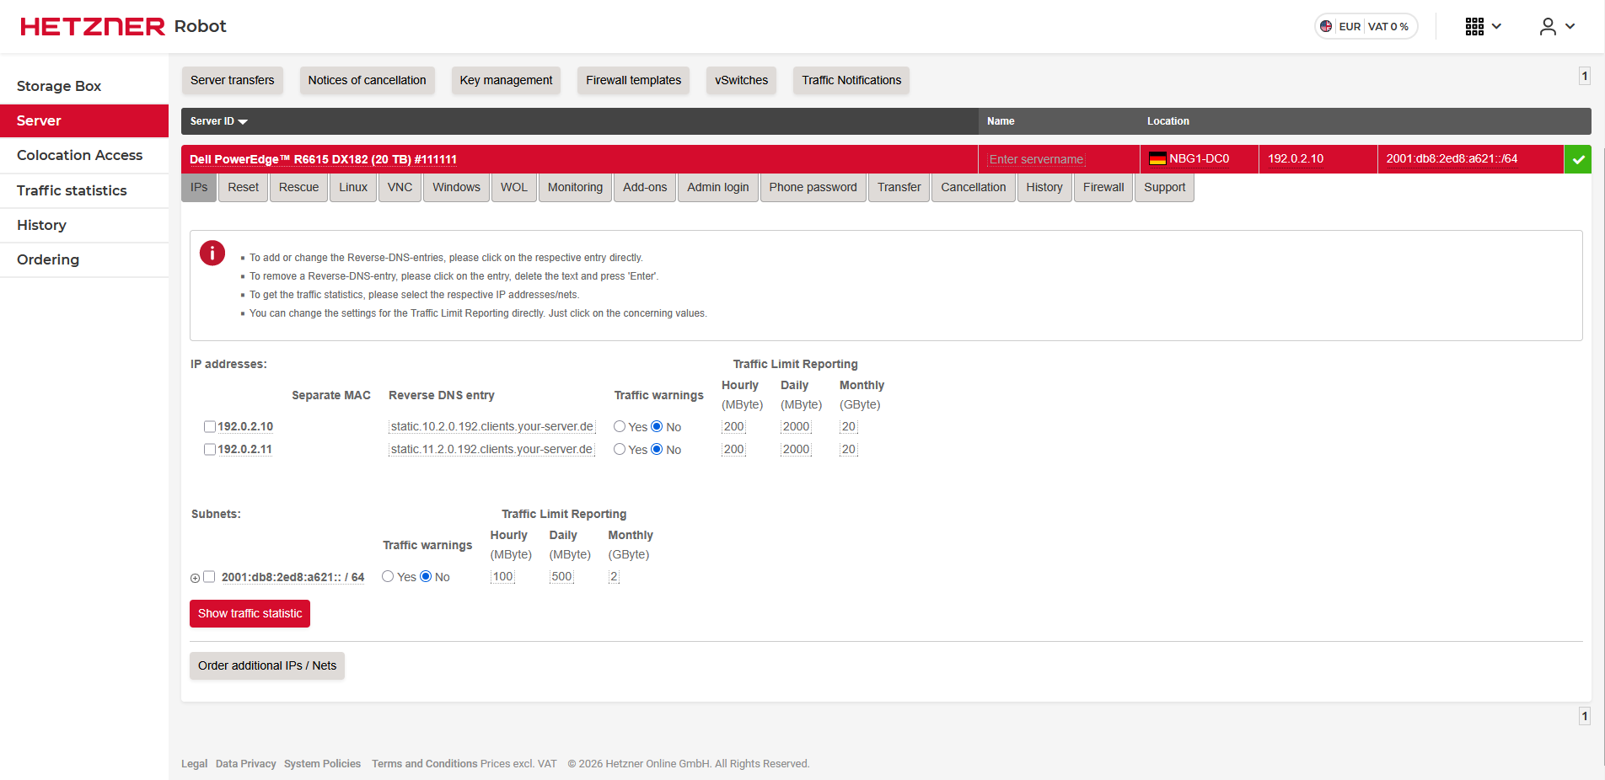The height and width of the screenshot is (780, 1605).
Task: Expand the 2001:db8:2ed8:a621:: subnet plus icon
Action: (196, 578)
